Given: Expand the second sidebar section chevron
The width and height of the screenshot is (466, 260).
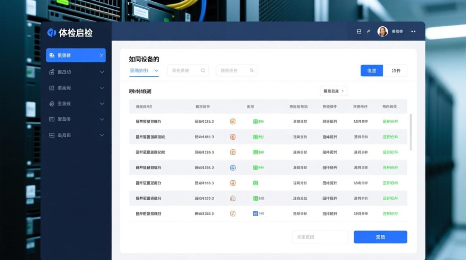Looking at the screenshot, I should pos(102,72).
